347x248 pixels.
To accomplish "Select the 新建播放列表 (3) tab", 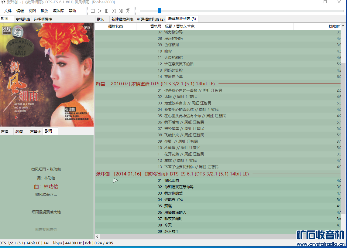I will click(182, 19).
